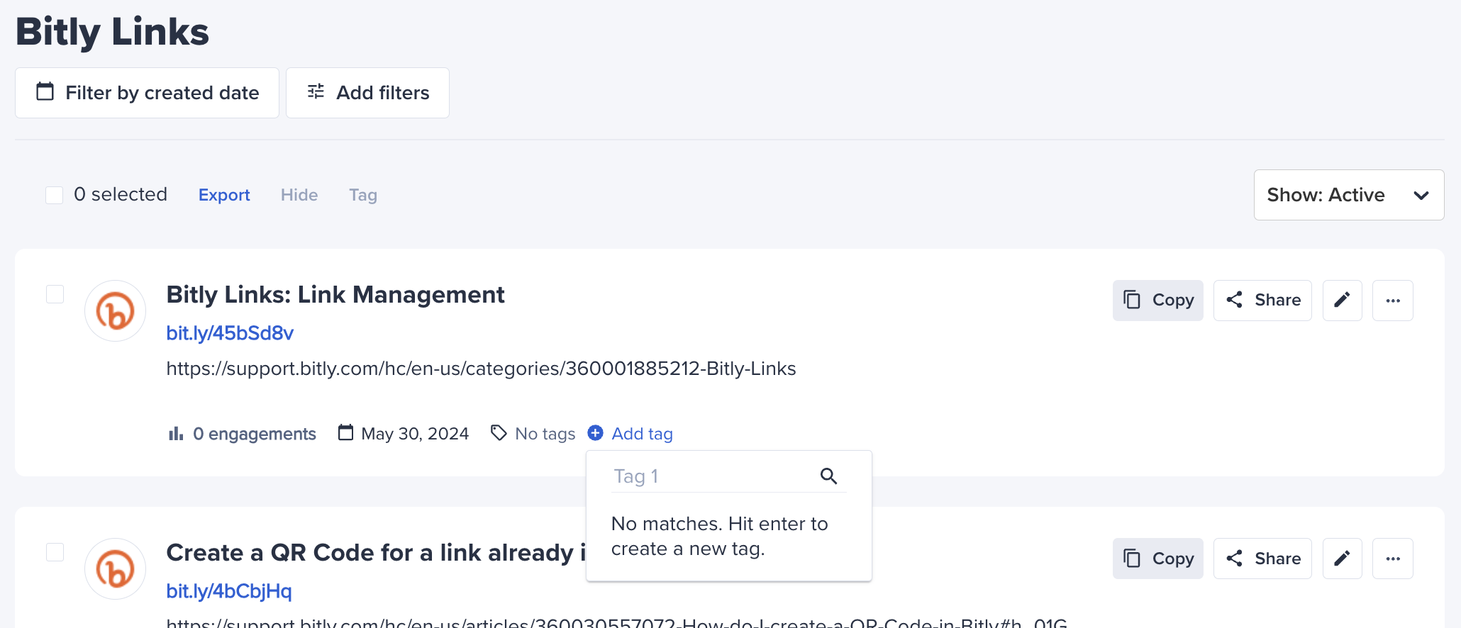Click the Hide bulk action
Viewport: 1461px width, 628px height.
(299, 195)
